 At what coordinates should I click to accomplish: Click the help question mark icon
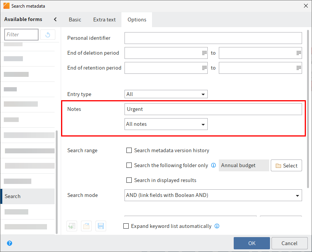click(9, 243)
